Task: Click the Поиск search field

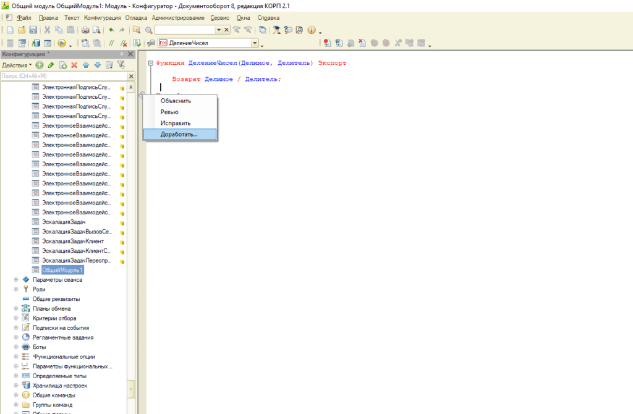Action: (x=63, y=76)
